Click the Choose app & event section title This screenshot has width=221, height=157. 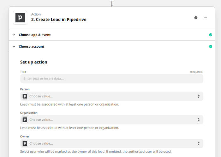35,35
